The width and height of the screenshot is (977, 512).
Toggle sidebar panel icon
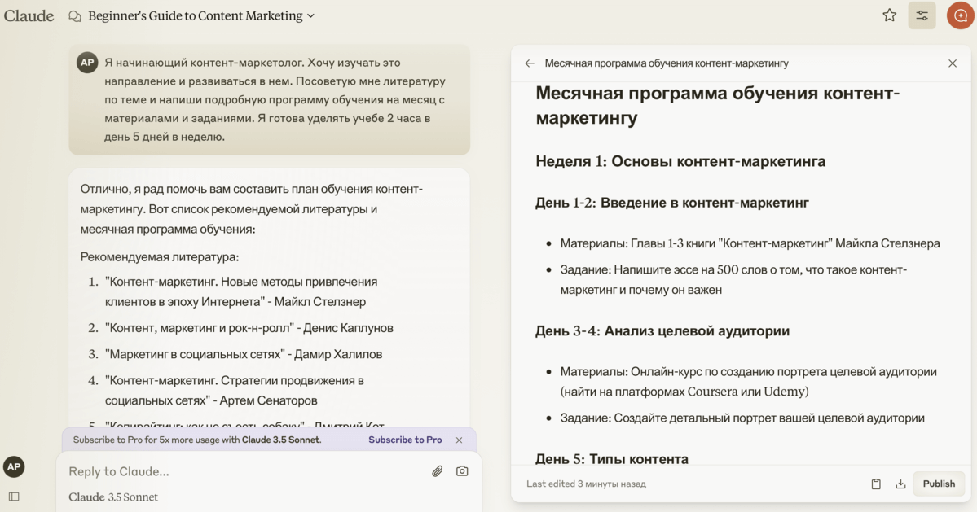tap(14, 497)
